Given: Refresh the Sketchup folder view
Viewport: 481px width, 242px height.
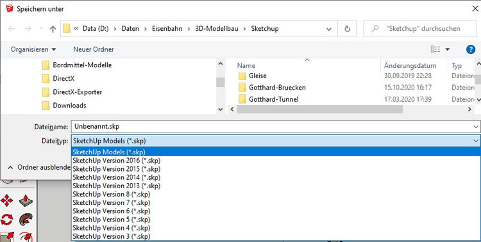Looking at the screenshot, I should (x=347, y=29).
